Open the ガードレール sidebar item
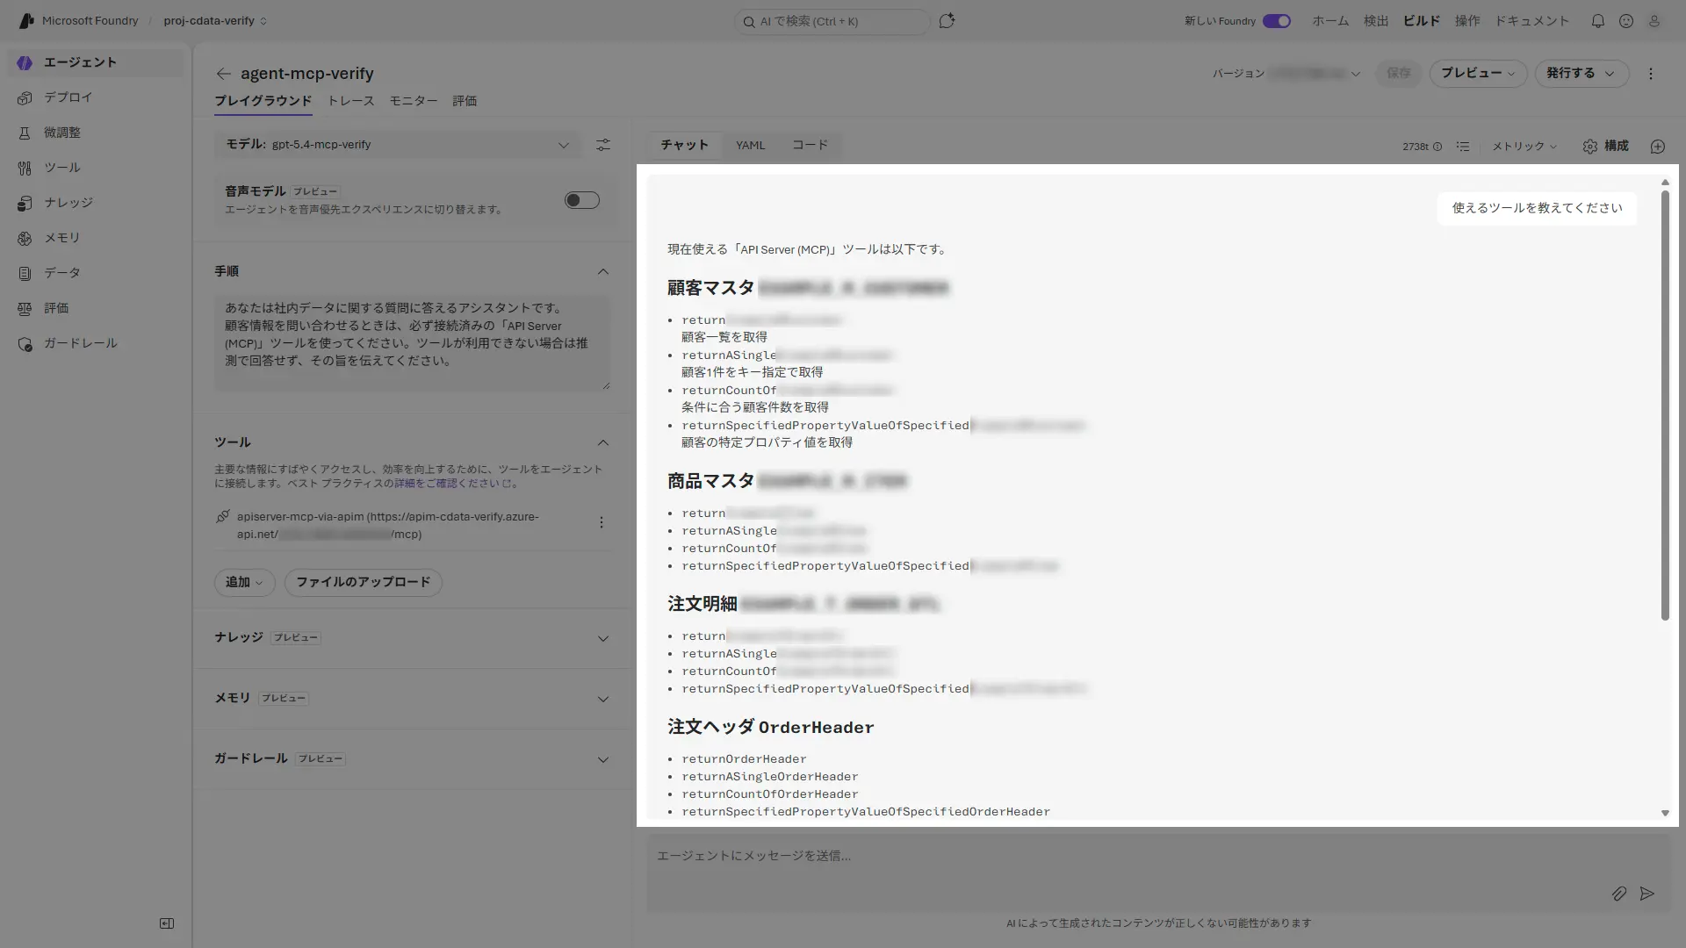1686x948 pixels. point(96,343)
